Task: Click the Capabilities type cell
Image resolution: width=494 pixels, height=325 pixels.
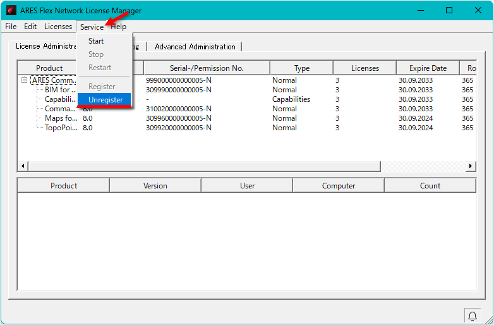Action: point(291,99)
